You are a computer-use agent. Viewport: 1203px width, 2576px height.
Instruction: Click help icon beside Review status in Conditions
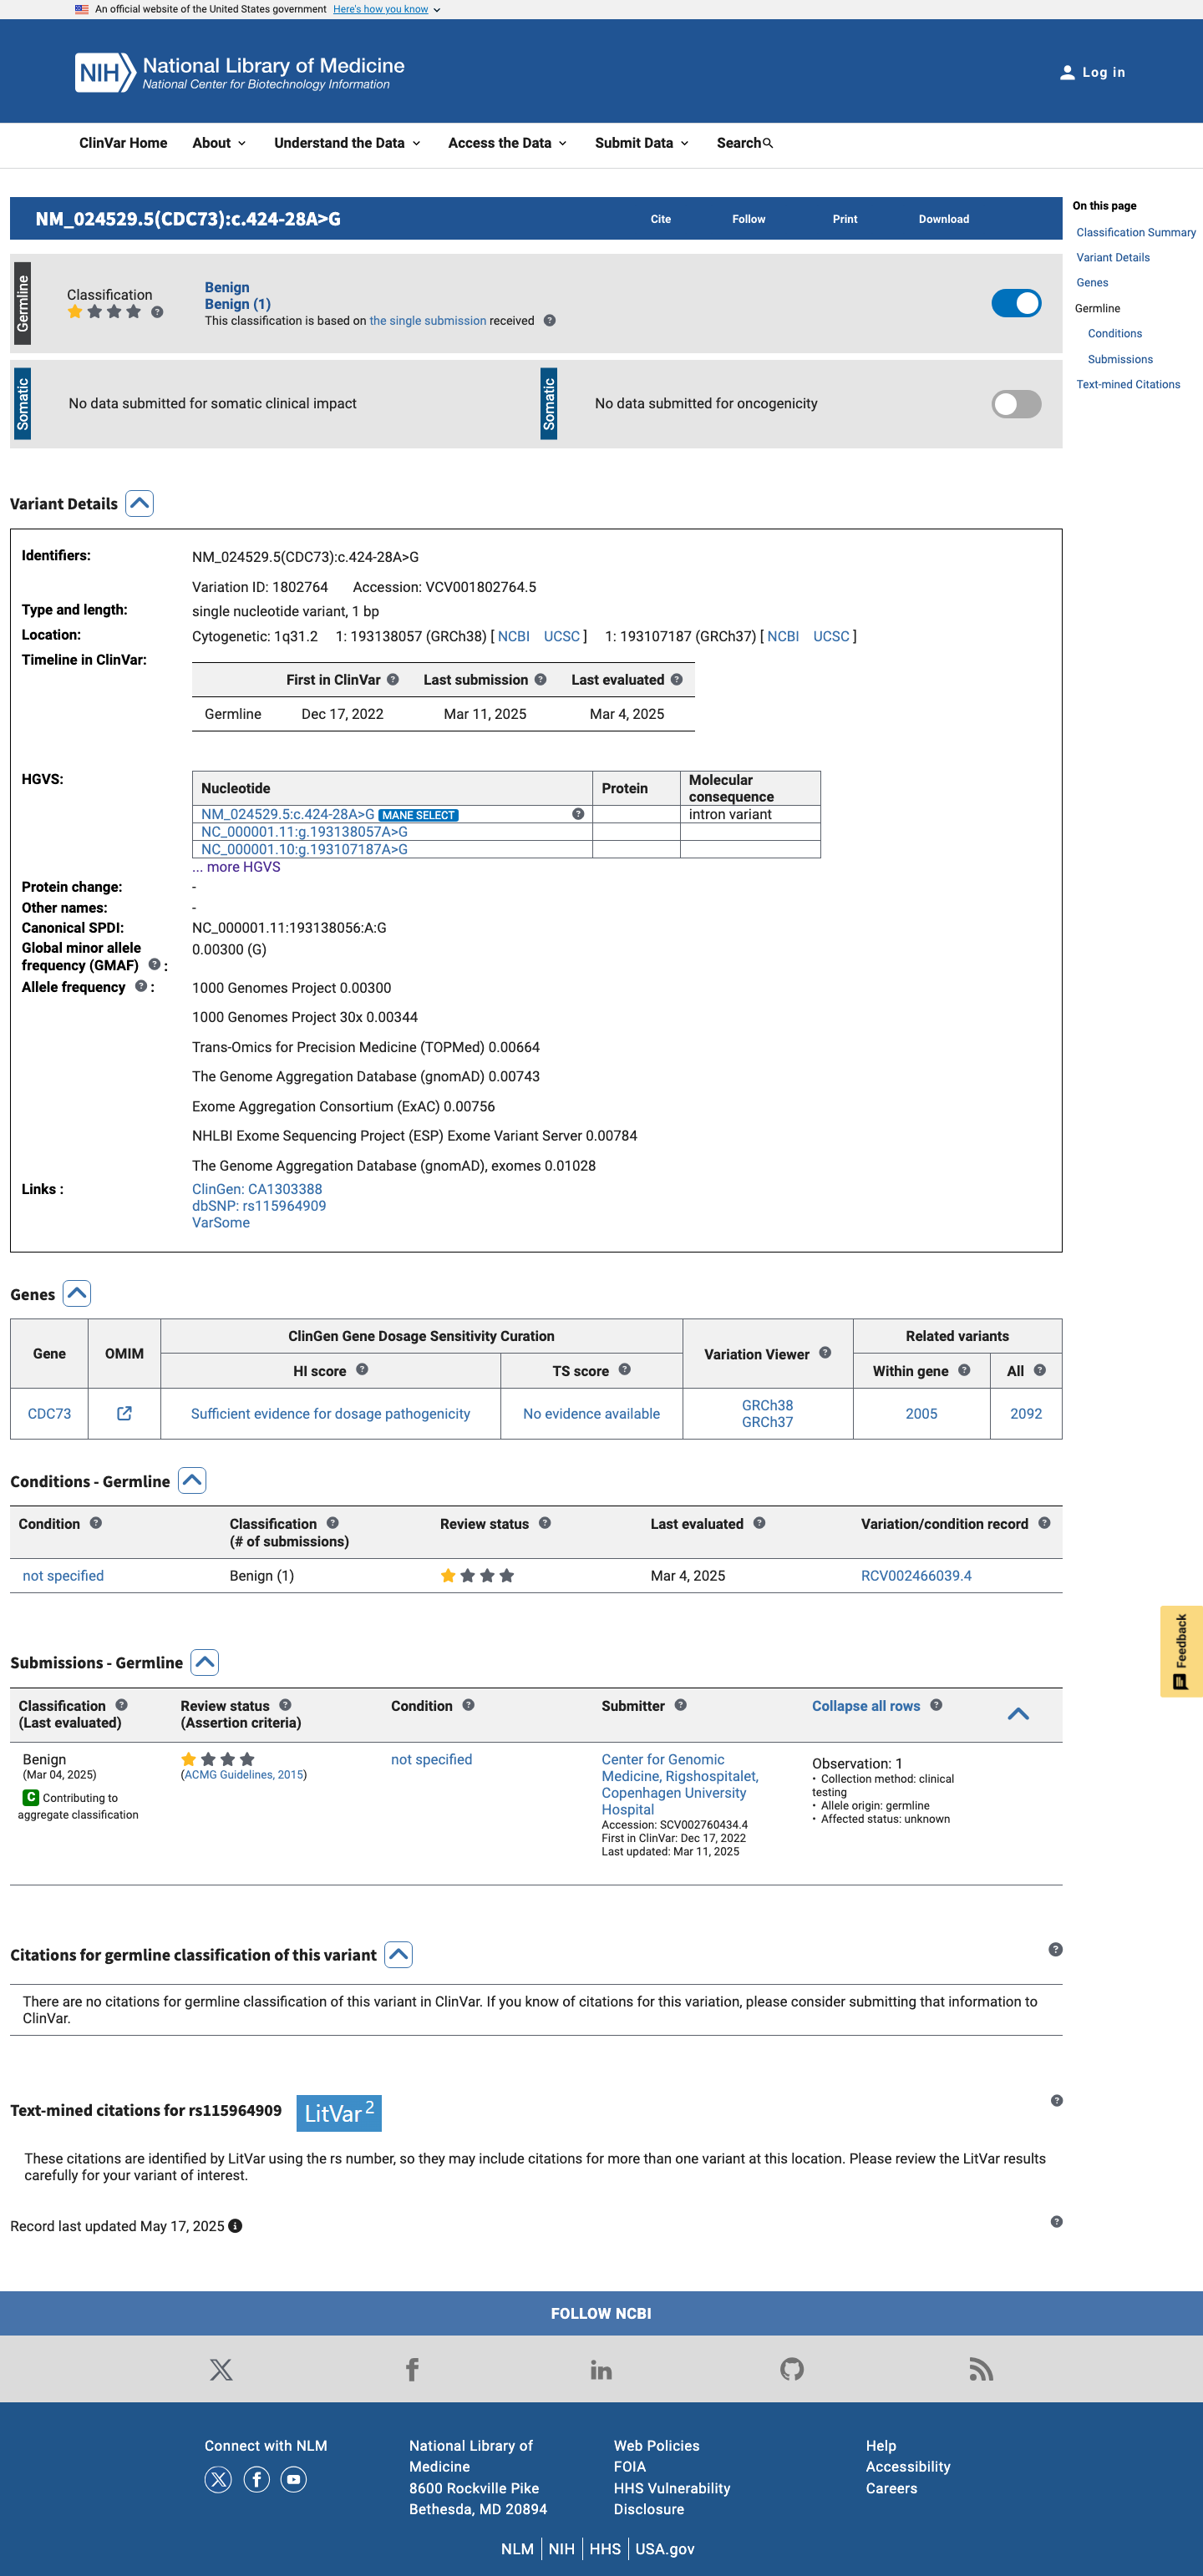tap(545, 1523)
